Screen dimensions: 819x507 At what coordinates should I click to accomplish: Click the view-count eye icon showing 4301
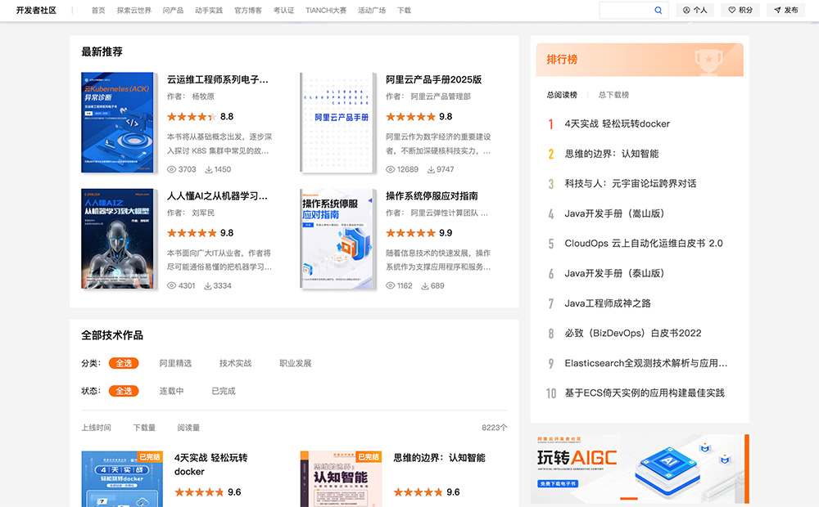pyautogui.click(x=171, y=286)
